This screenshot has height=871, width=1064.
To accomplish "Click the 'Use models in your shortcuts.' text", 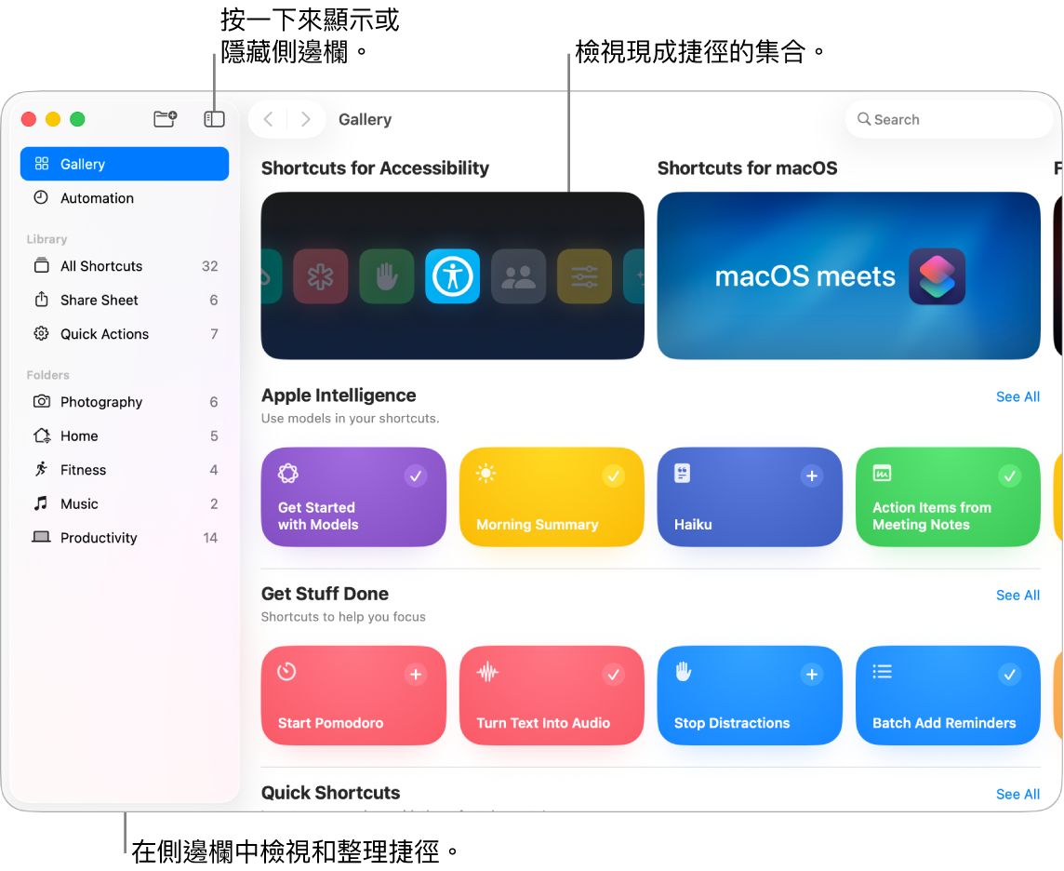I will click(x=350, y=418).
